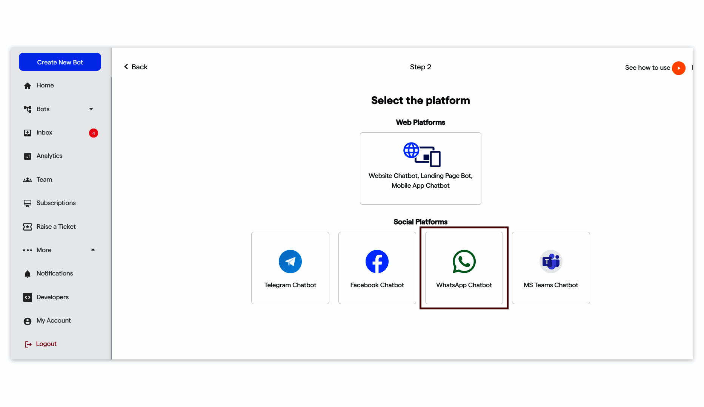Open the Inbox menu item
The width and height of the screenshot is (704, 407).
point(44,133)
